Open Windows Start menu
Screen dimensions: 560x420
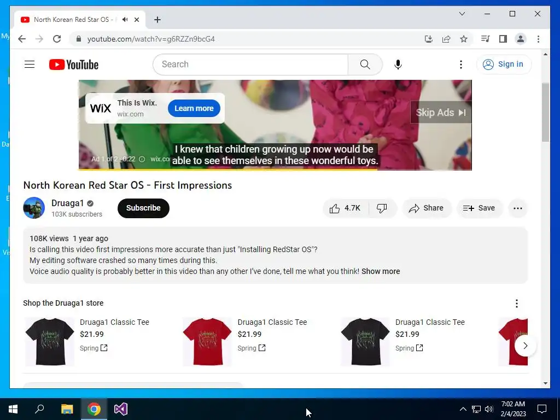click(x=13, y=409)
